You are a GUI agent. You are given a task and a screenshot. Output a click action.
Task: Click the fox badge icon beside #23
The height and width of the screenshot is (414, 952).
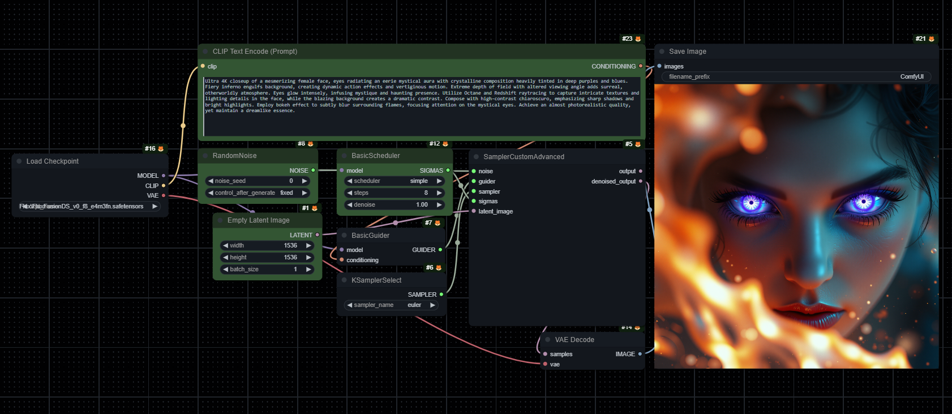(638, 39)
